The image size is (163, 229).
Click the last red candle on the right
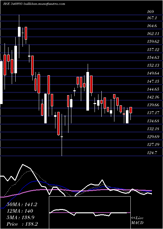click(131, 110)
